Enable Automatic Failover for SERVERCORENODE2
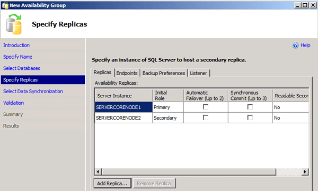Screen dimensions: 318x191 pos(206,117)
